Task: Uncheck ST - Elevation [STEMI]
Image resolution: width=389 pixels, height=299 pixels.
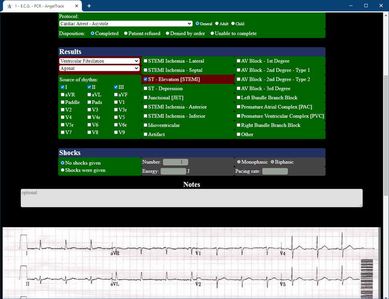Action: tap(146, 79)
